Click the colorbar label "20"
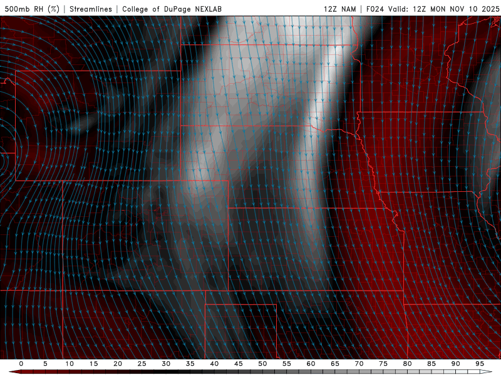 (118, 364)
